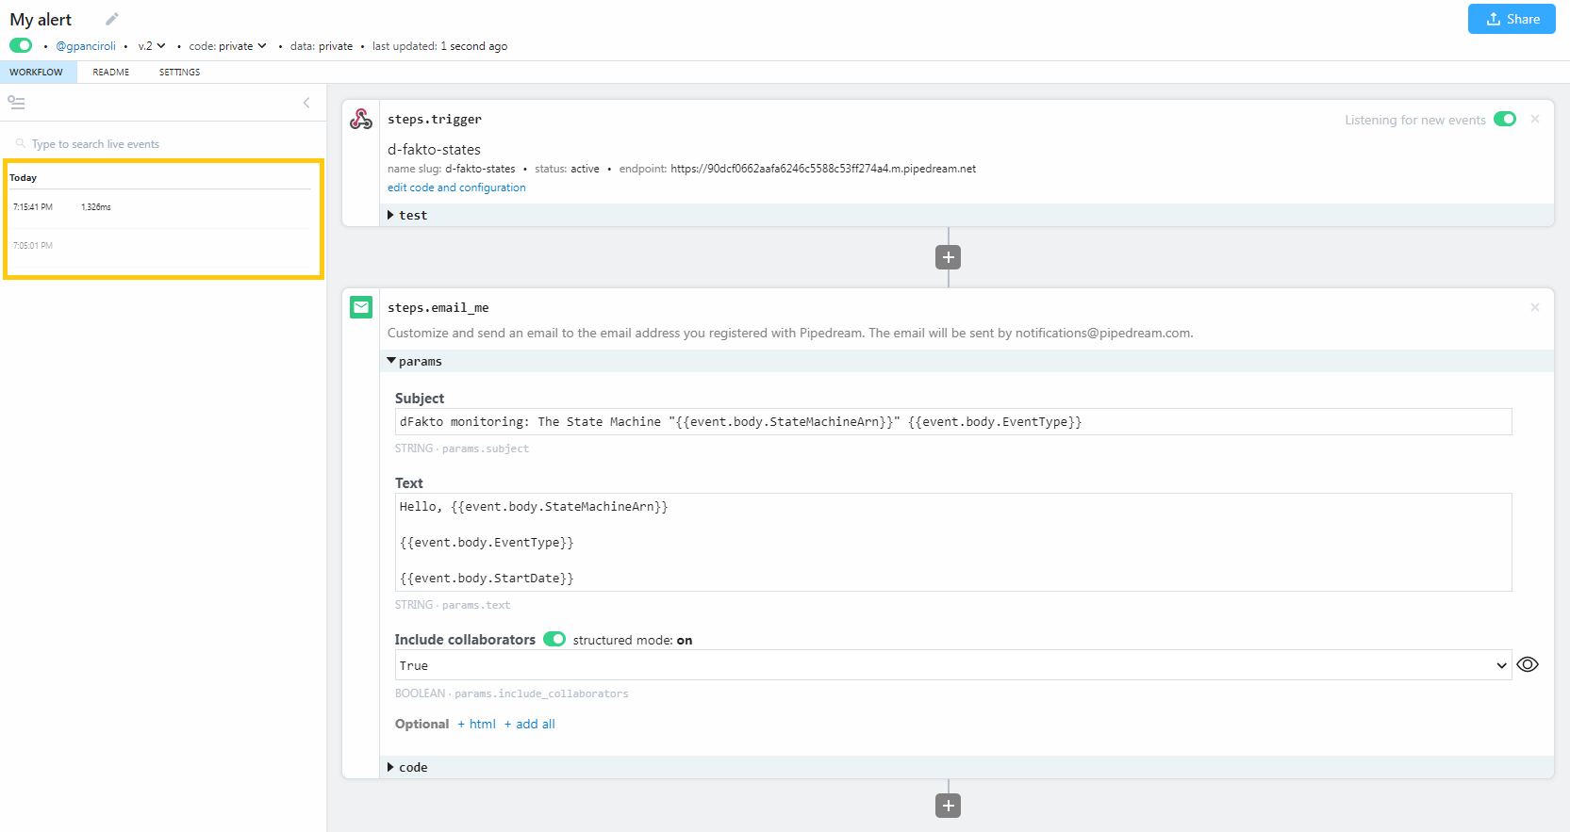1570x832 pixels.
Task: Disable Listening for new events toggle
Action: coord(1505,120)
